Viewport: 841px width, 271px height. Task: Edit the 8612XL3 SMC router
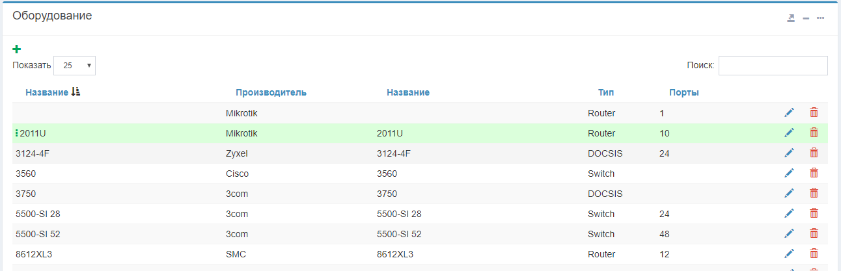pyautogui.click(x=789, y=253)
